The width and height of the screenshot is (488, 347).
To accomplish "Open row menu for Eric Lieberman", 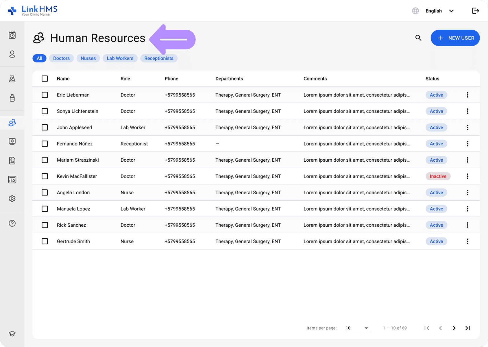I will point(467,95).
